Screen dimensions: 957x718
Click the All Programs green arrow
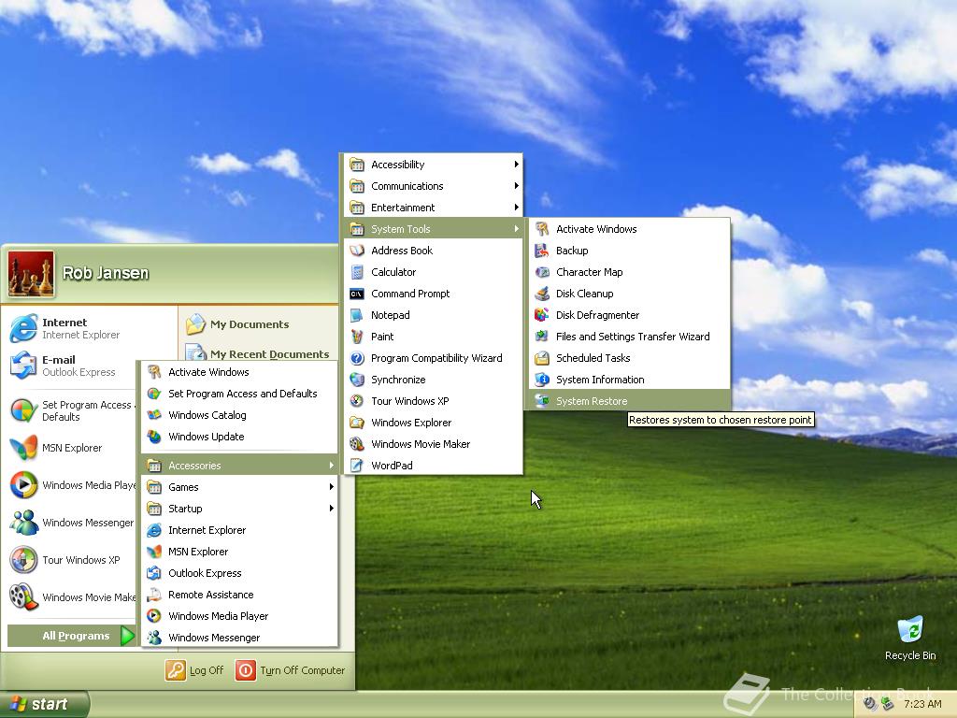pos(127,636)
